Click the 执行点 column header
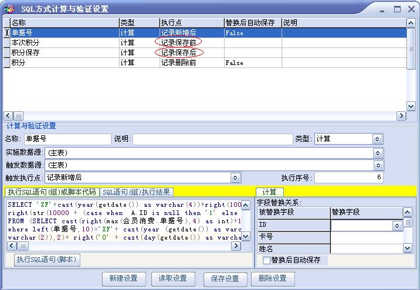This screenshot has height=290, width=420. coord(192,23)
